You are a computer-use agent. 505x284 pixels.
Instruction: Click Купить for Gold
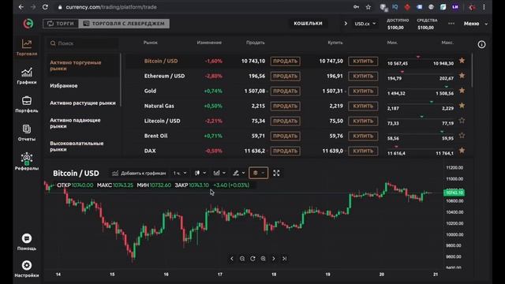pyautogui.click(x=363, y=92)
